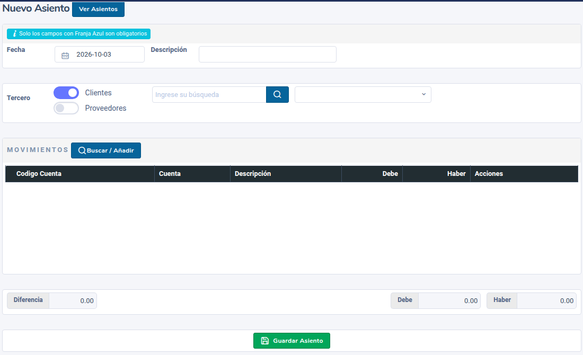Turn off the Clientes switch
This screenshot has width=583, height=355.
click(66, 93)
